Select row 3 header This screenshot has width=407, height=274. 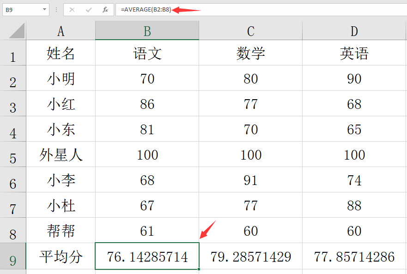coord(13,103)
